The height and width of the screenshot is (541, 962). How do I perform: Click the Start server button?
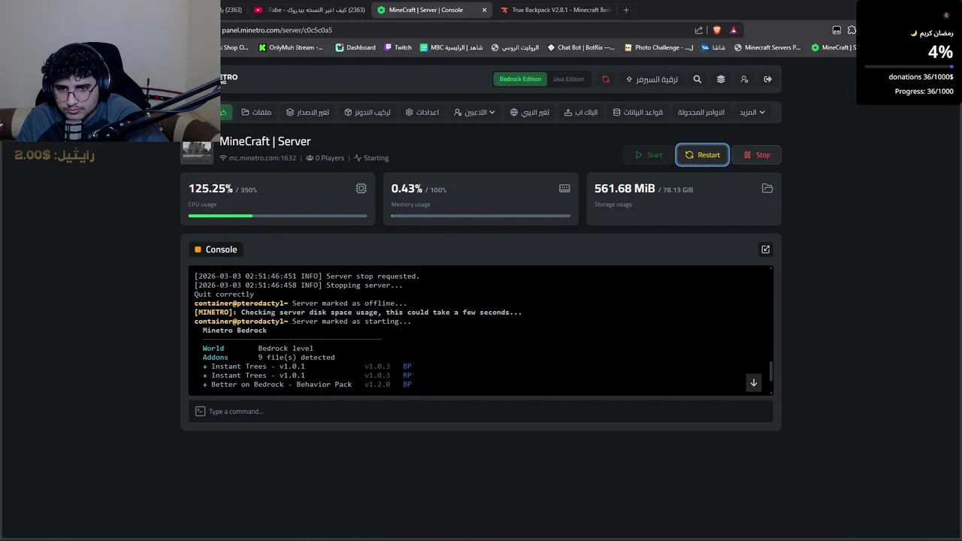[x=648, y=155]
